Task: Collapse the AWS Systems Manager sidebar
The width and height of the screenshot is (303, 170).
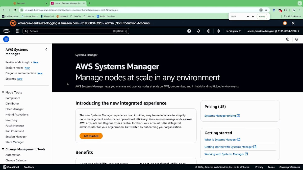Action: 46,49
